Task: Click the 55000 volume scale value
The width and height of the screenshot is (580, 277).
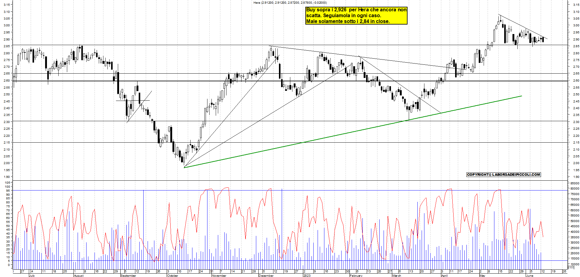Action: [575, 216]
